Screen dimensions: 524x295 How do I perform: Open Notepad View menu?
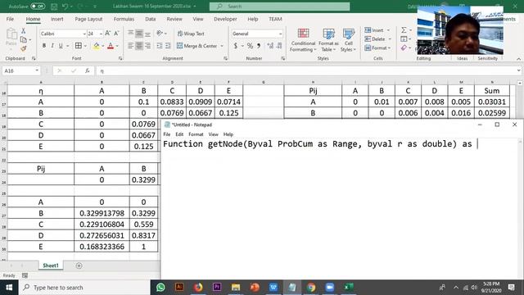coord(213,134)
